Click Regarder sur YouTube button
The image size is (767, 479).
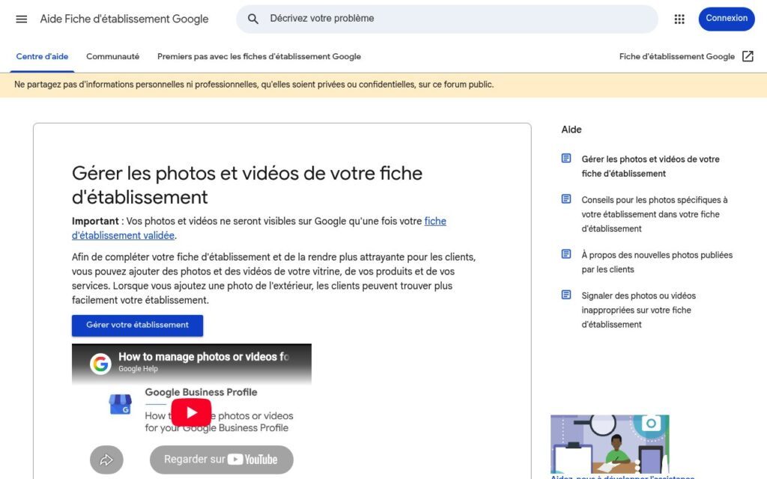click(x=222, y=460)
